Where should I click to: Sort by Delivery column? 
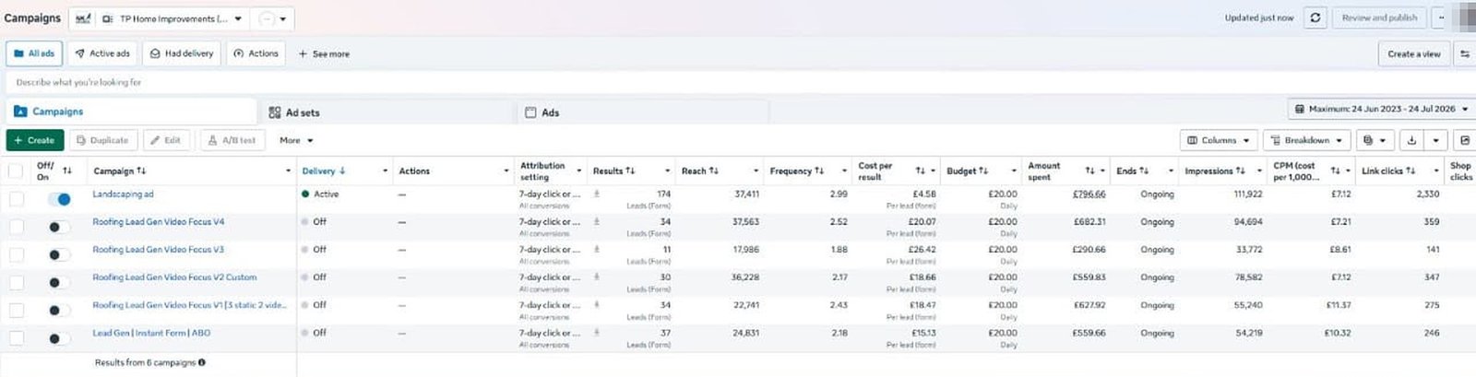point(342,171)
